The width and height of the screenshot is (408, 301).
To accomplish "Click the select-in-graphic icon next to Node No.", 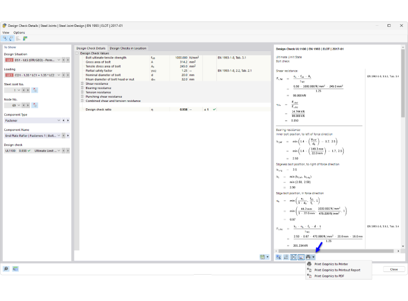I will point(34,105).
